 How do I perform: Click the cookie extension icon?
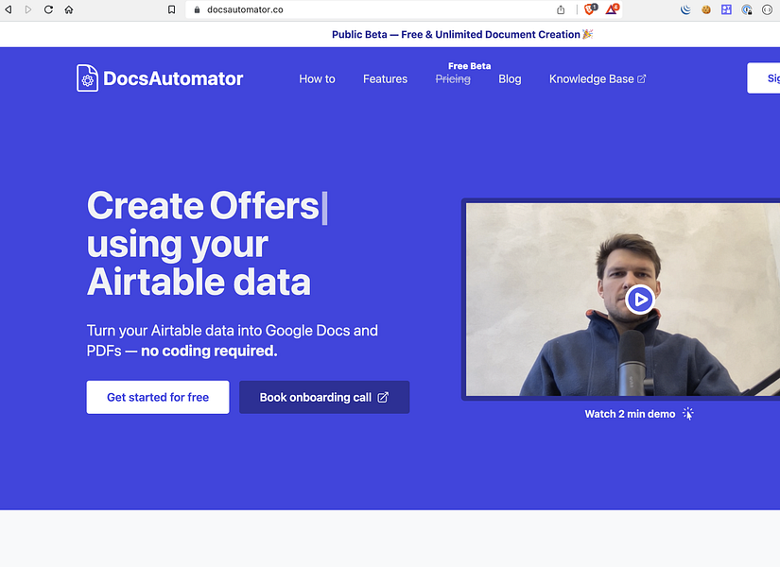tap(705, 9)
